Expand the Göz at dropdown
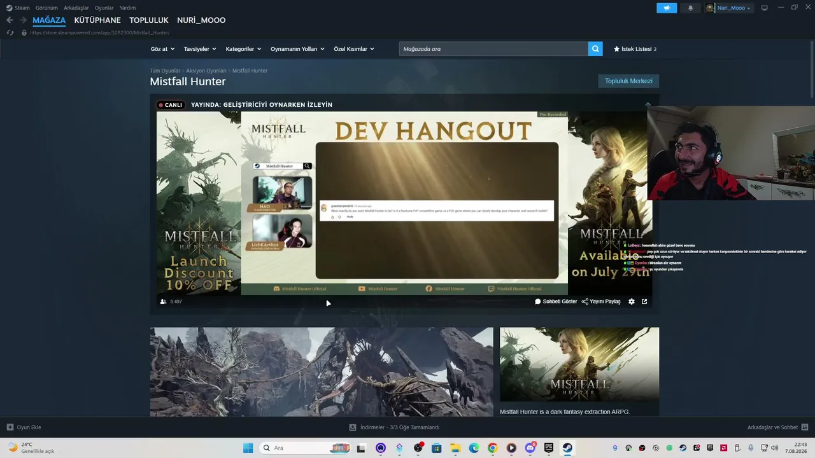The width and height of the screenshot is (815, 458). (162, 49)
